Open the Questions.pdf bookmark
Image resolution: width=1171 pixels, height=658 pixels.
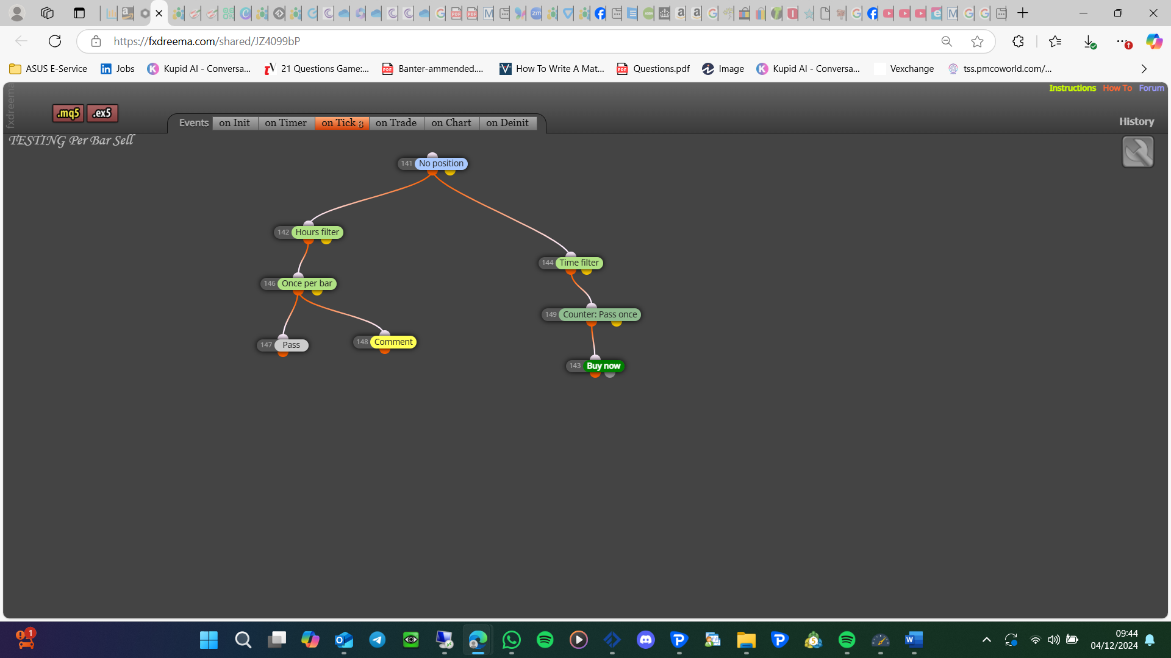(653, 69)
